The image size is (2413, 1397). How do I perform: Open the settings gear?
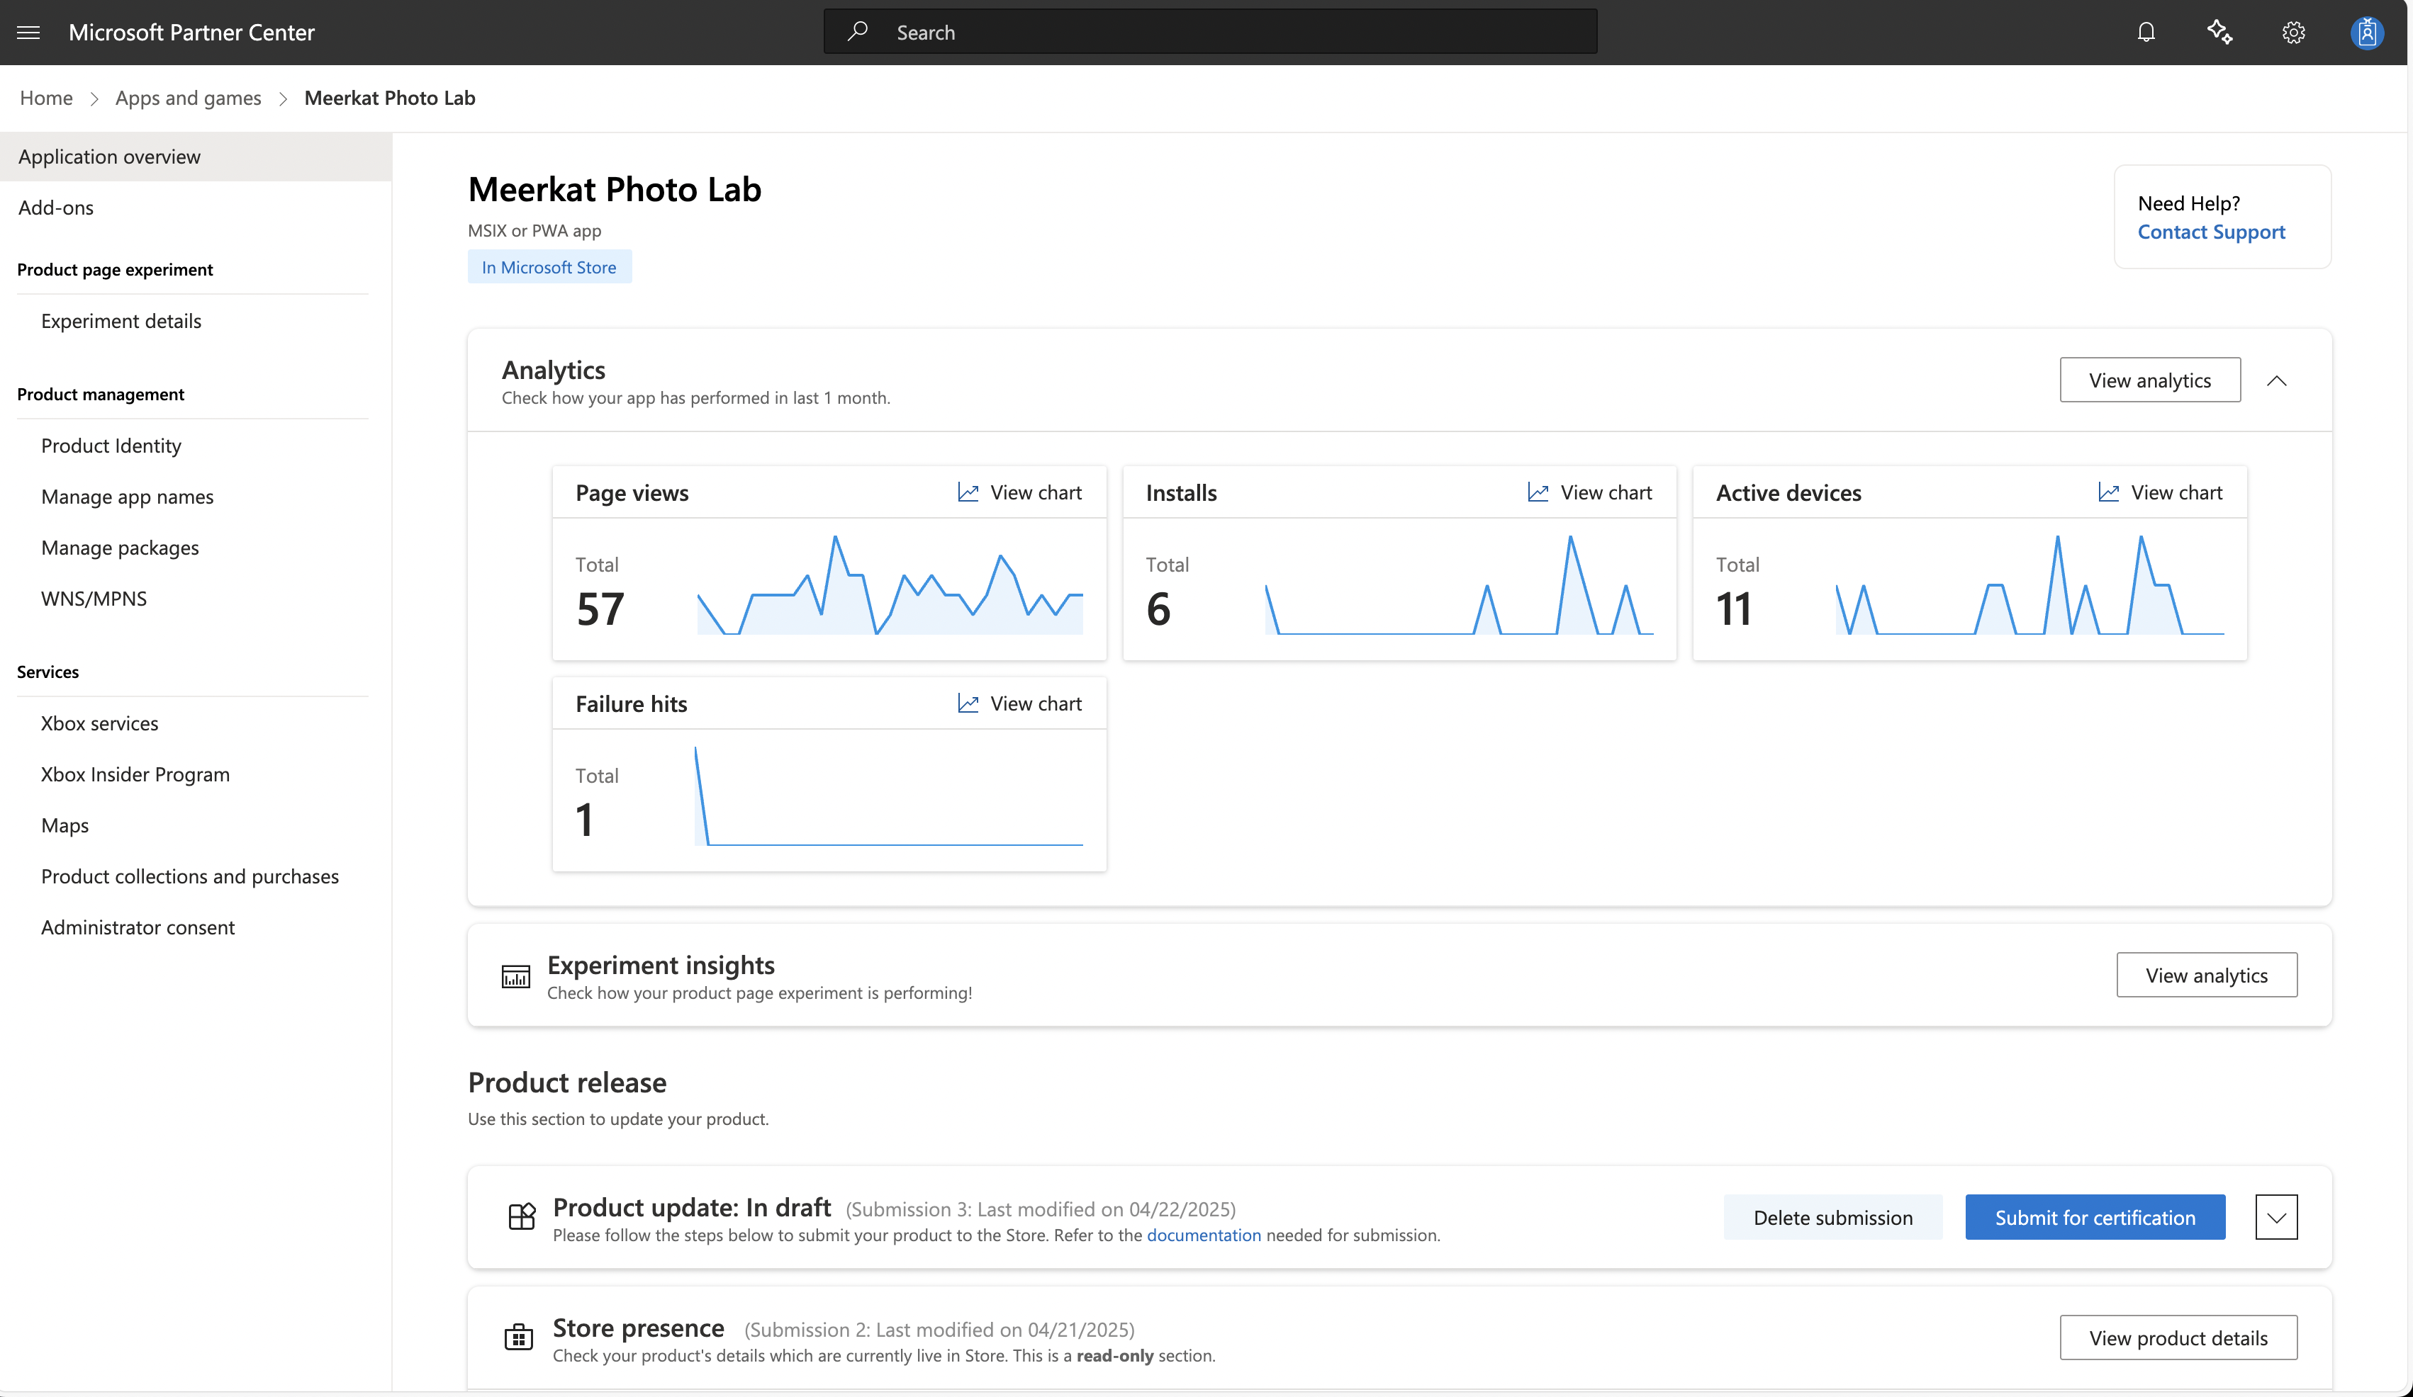pos(2293,33)
